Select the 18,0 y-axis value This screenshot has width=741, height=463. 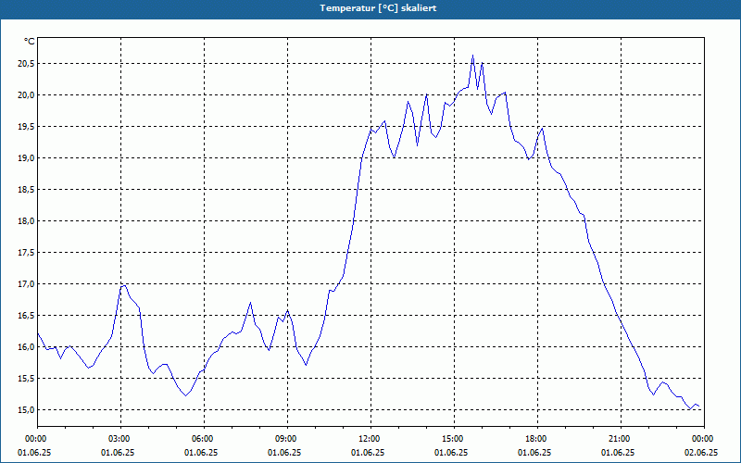[26, 221]
